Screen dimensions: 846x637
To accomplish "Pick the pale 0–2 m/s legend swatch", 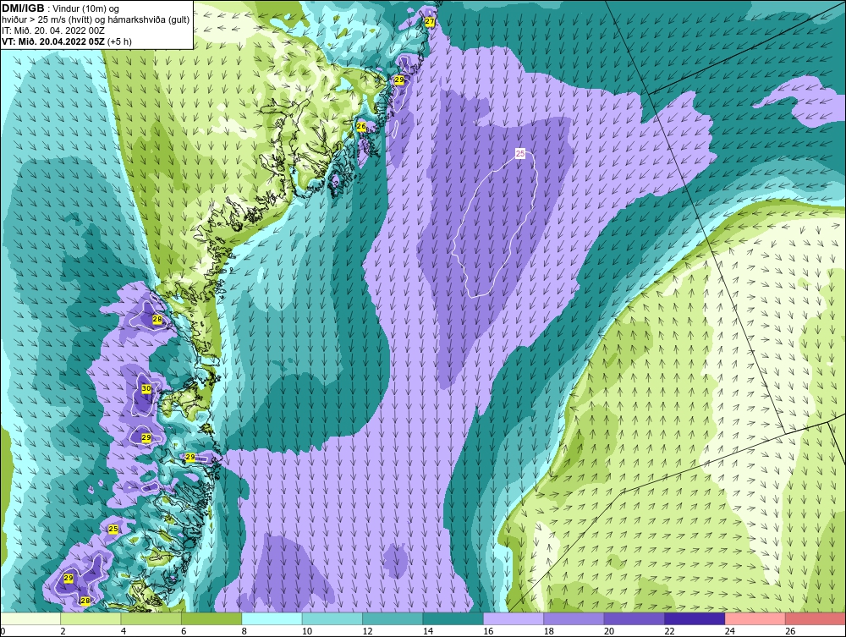I will (x=30, y=618).
